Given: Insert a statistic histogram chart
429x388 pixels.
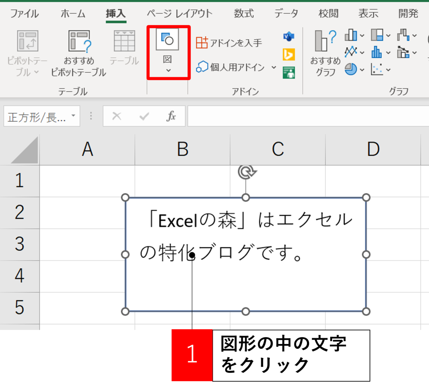Looking at the screenshot, I should (x=377, y=52).
